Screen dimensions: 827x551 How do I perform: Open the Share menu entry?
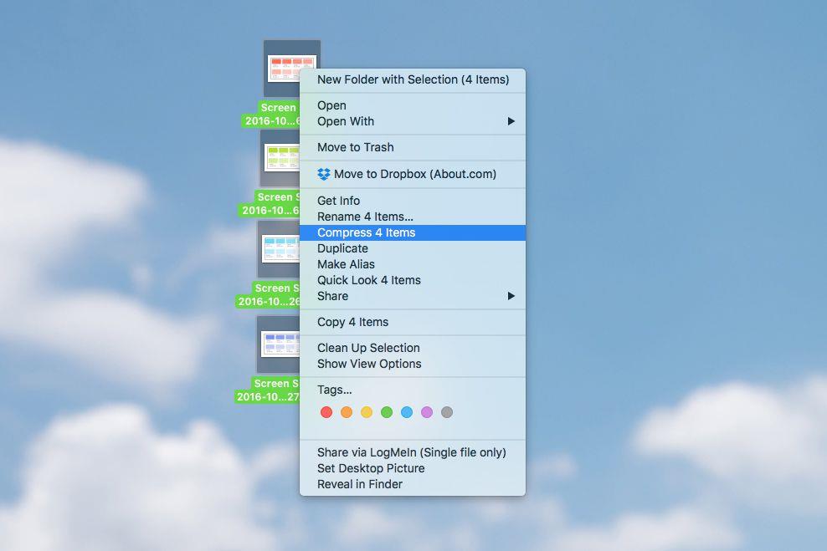point(413,296)
